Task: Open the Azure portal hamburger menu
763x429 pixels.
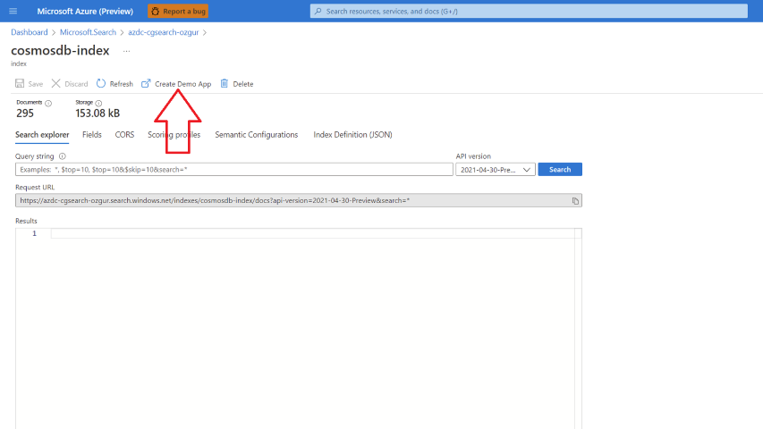Action: [13, 12]
